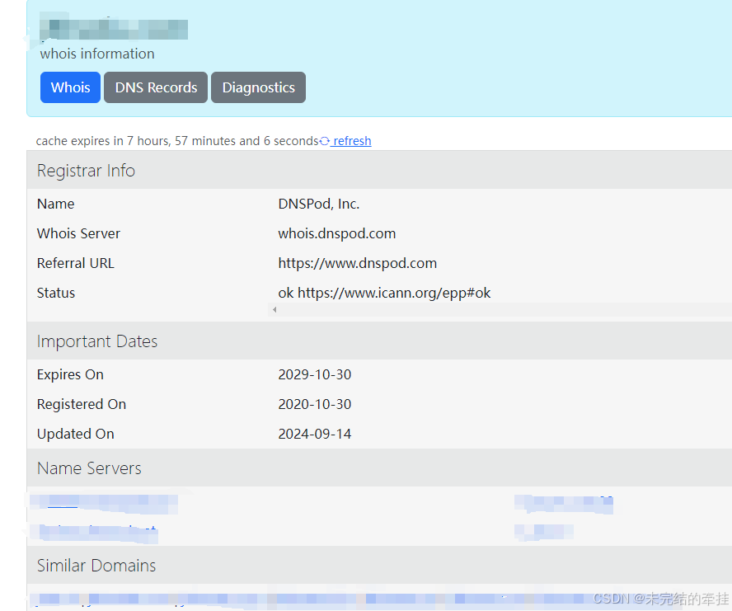
Task: Switch to the Diagnostics tab
Action: [258, 87]
